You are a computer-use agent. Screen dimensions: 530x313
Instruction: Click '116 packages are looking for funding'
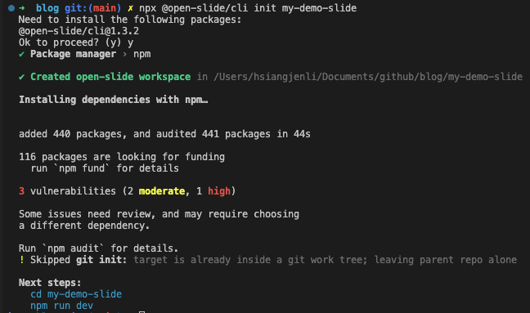[x=122, y=157]
